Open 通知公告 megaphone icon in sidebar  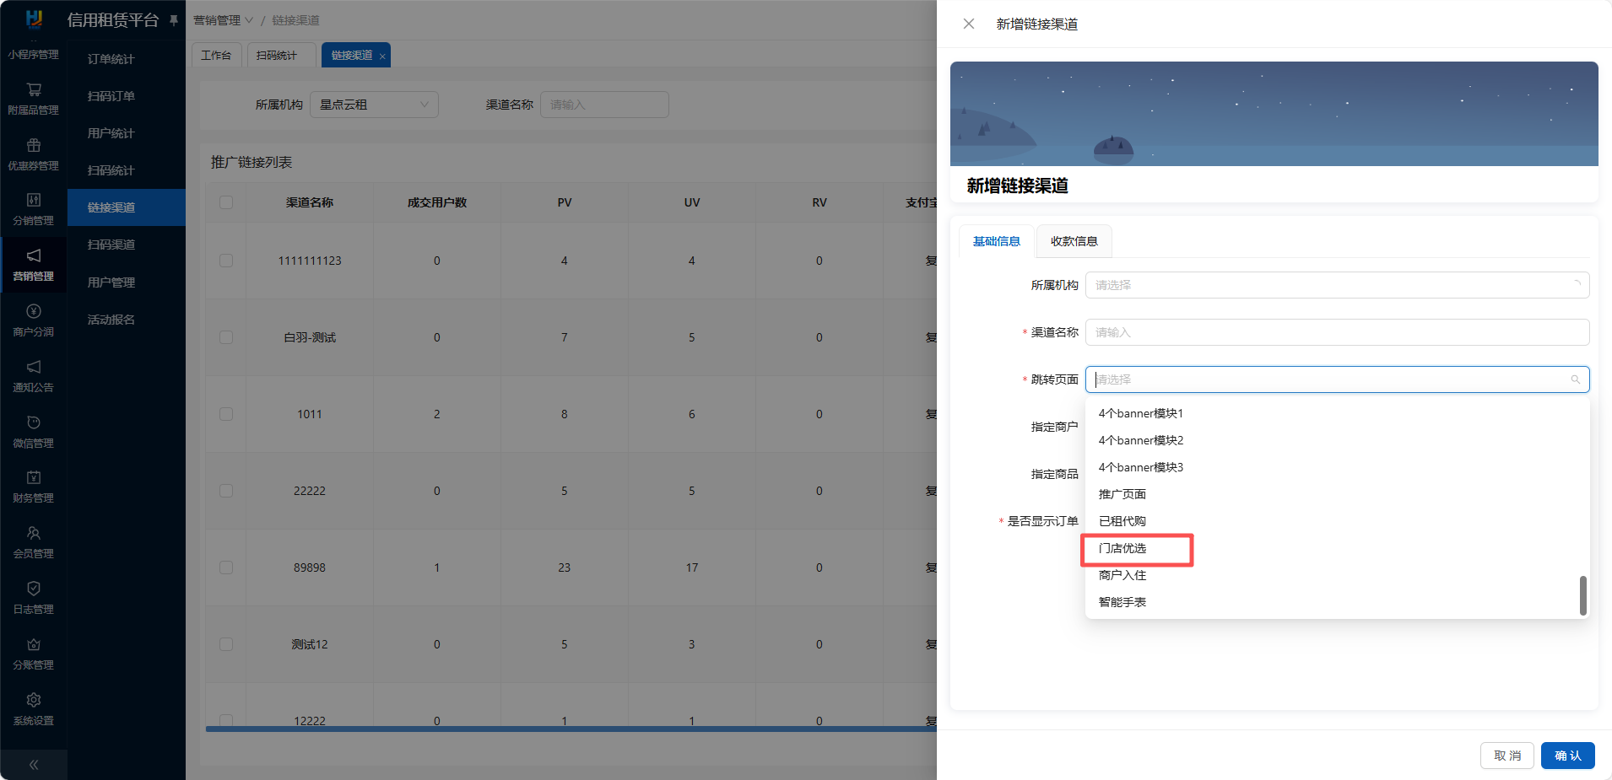pyautogui.click(x=34, y=368)
